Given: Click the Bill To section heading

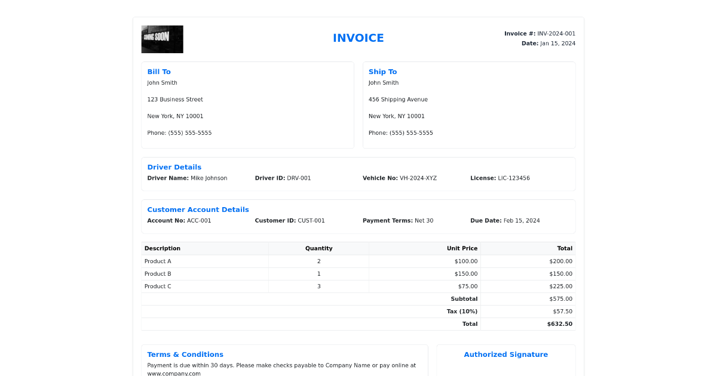Looking at the screenshot, I should 159,71.
